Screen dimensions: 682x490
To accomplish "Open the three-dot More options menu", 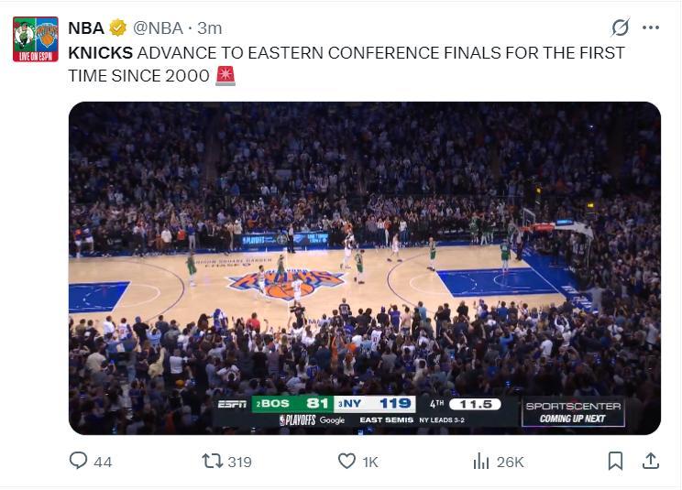I will 651,27.
